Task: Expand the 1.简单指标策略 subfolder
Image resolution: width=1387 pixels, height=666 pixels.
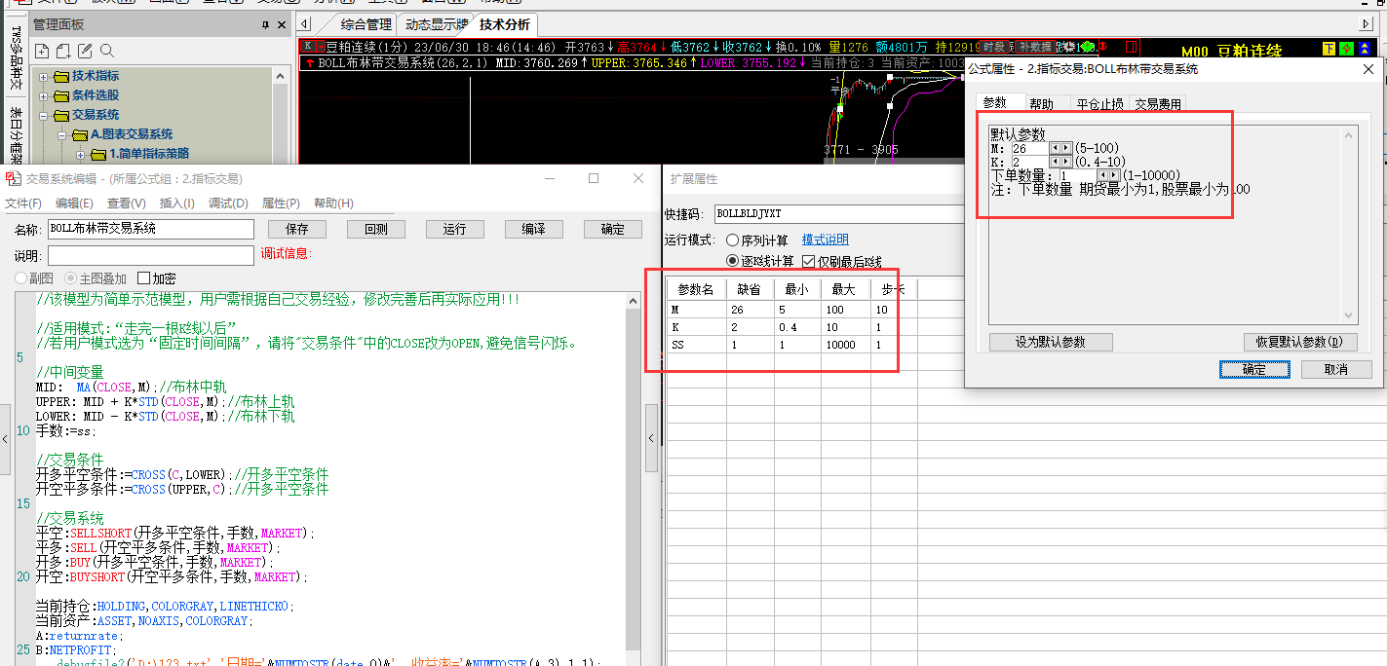Action: [80, 154]
